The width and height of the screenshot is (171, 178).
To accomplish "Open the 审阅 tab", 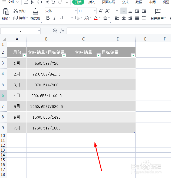I will click(x=152, y=2).
